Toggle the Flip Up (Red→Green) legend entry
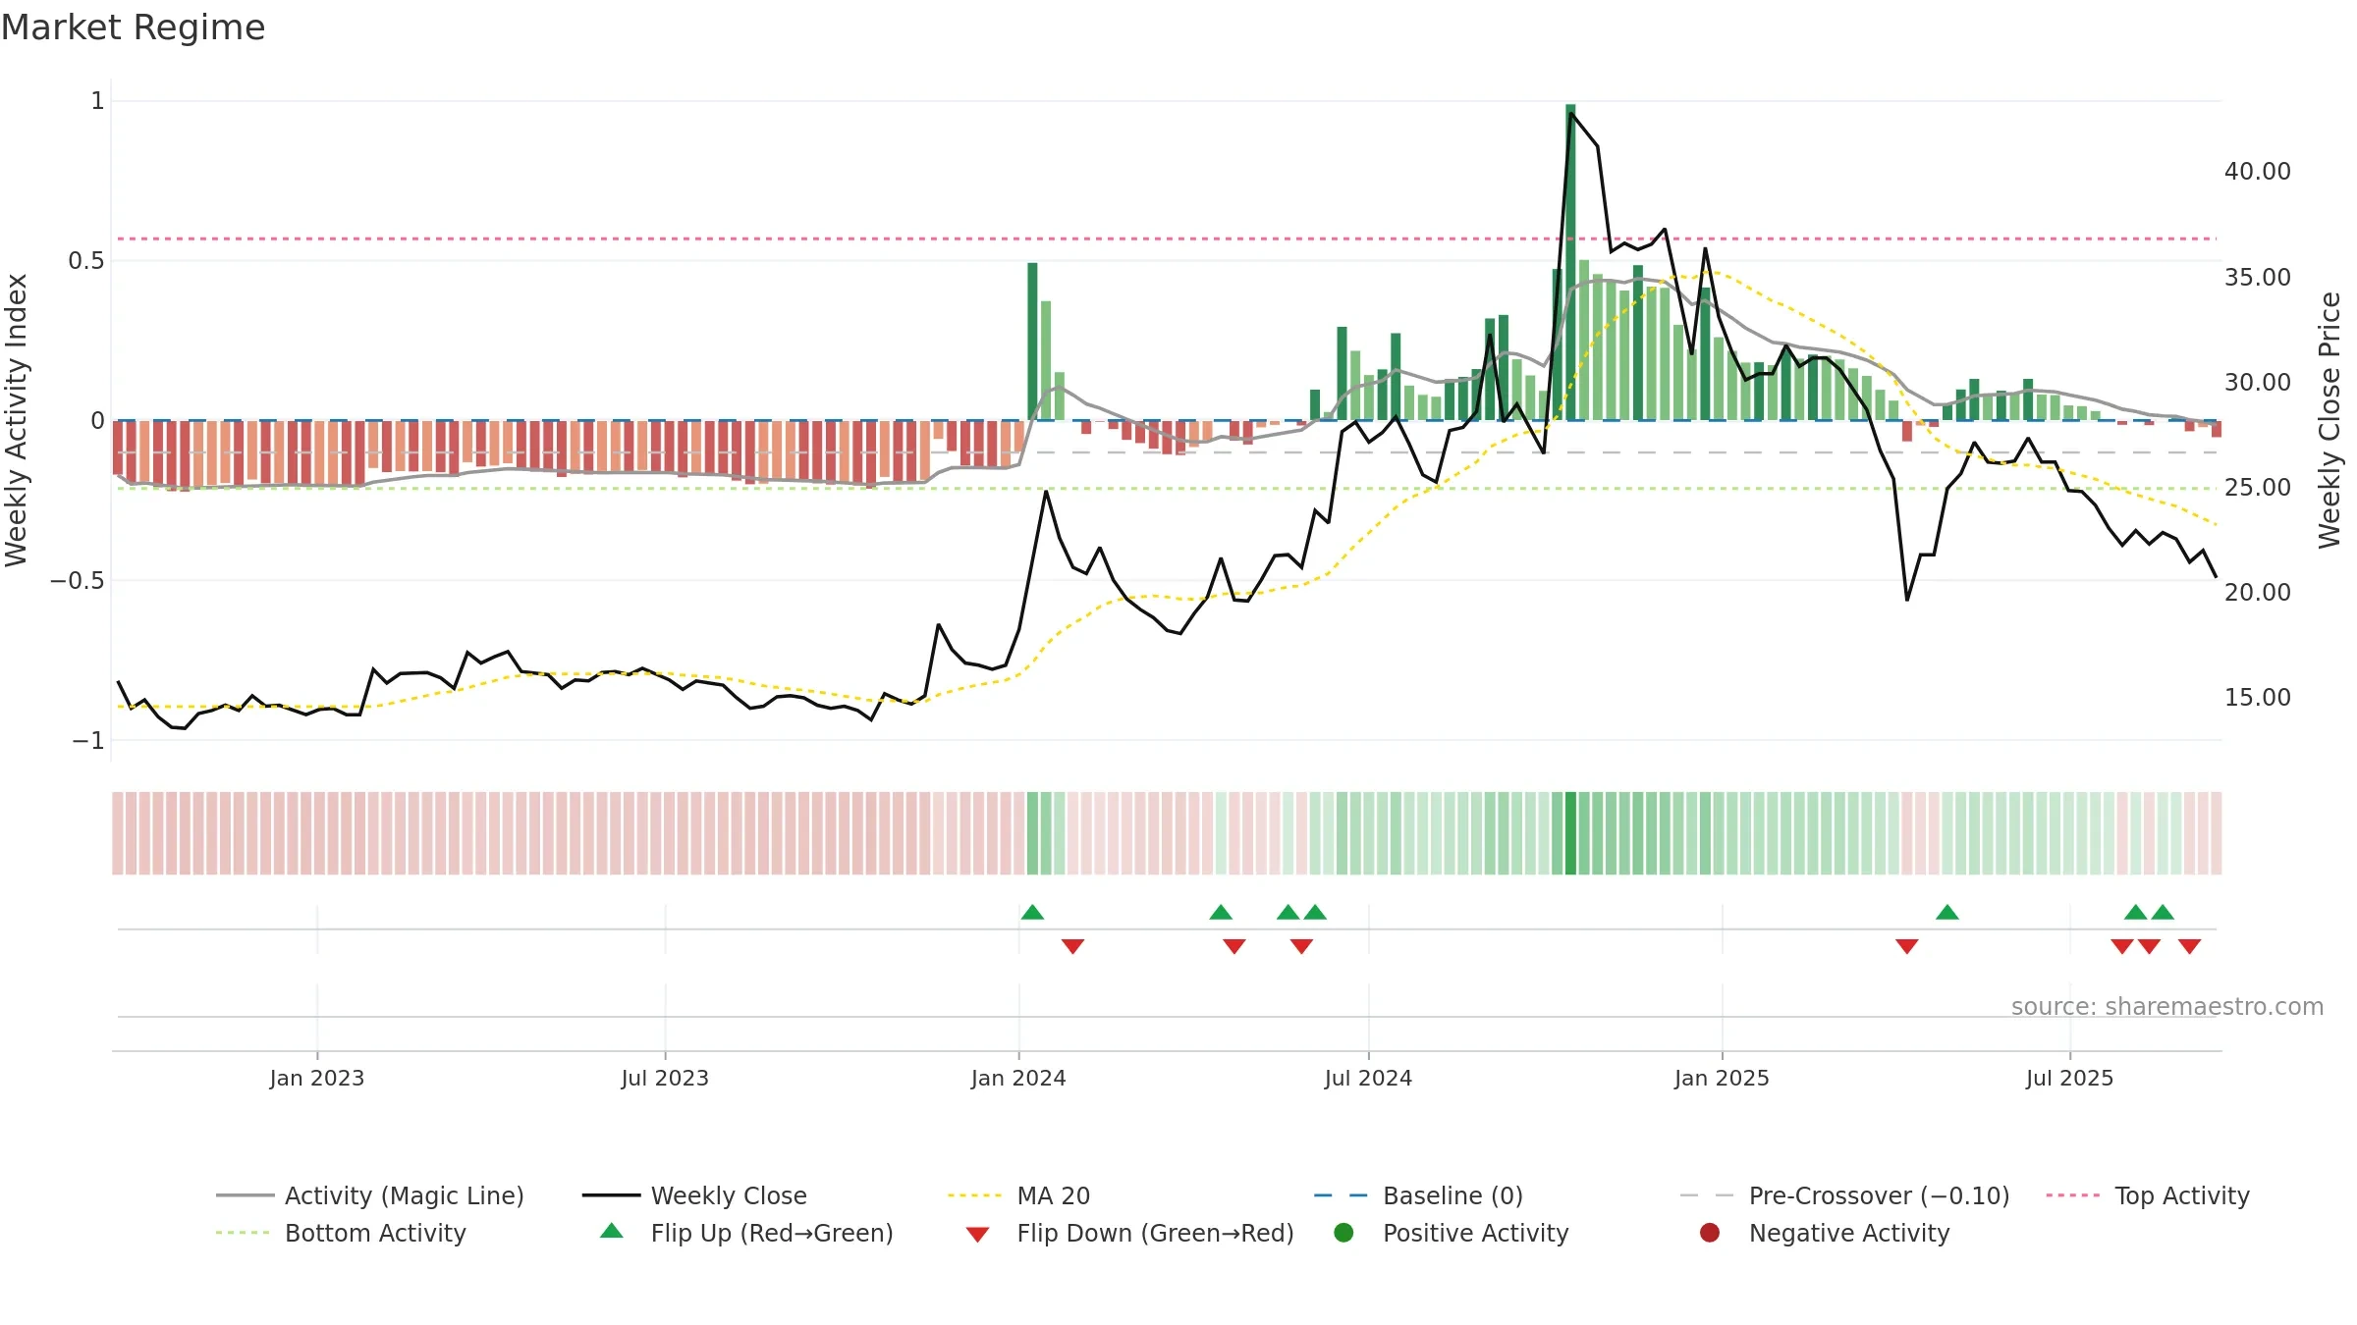The image size is (2357, 1325). click(x=746, y=1233)
